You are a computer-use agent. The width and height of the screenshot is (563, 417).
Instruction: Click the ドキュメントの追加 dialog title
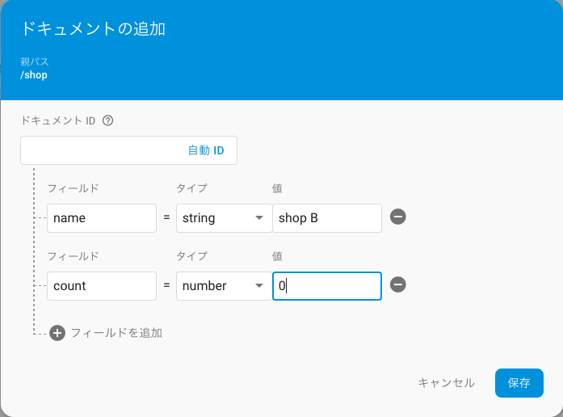coord(93,29)
